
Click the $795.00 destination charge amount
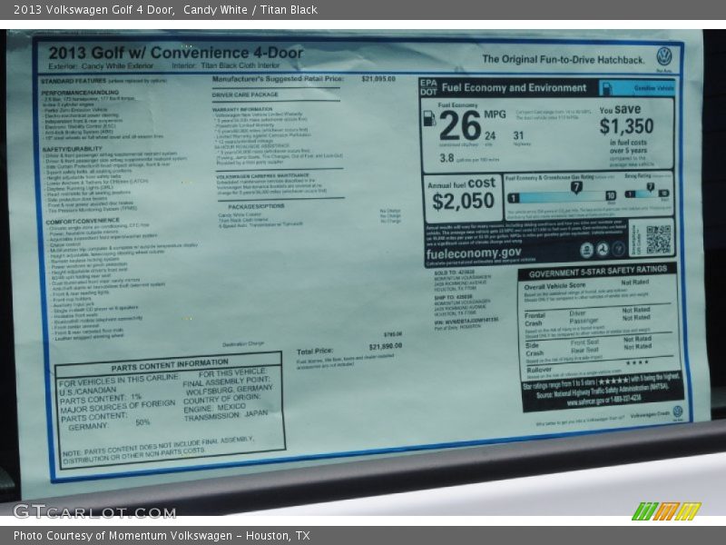[393, 334]
